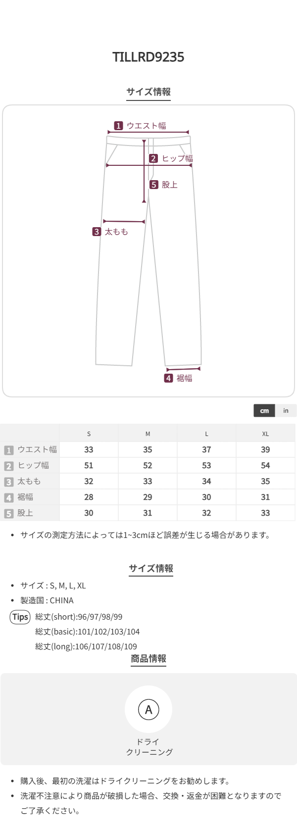Image resolution: width=297 pixels, height=827 pixels.
Task: Click the number 5 icon in table row
Action: click(x=8, y=513)
